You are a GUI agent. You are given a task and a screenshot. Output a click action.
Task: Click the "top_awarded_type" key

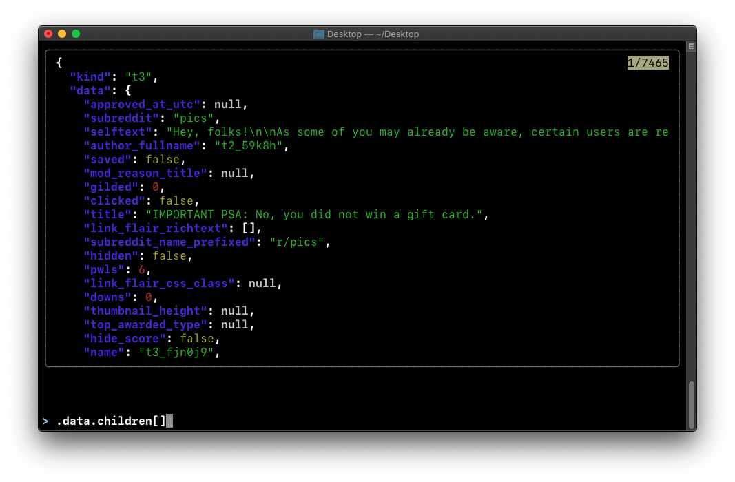click(x=145, y=324)
